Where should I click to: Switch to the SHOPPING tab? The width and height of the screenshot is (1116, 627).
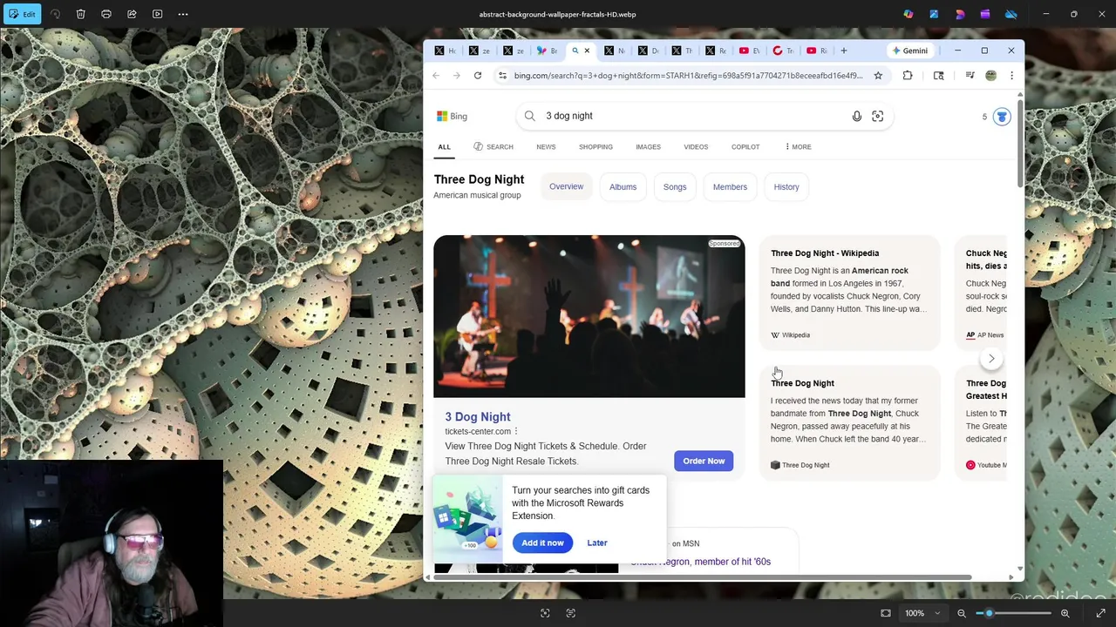coord(595,147)
